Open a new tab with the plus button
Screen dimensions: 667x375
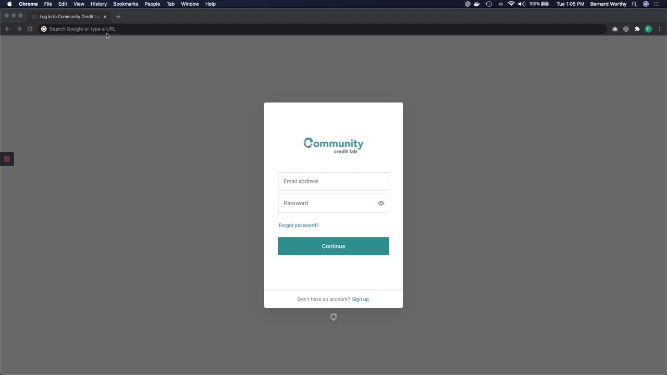click(x=118, y=17)
